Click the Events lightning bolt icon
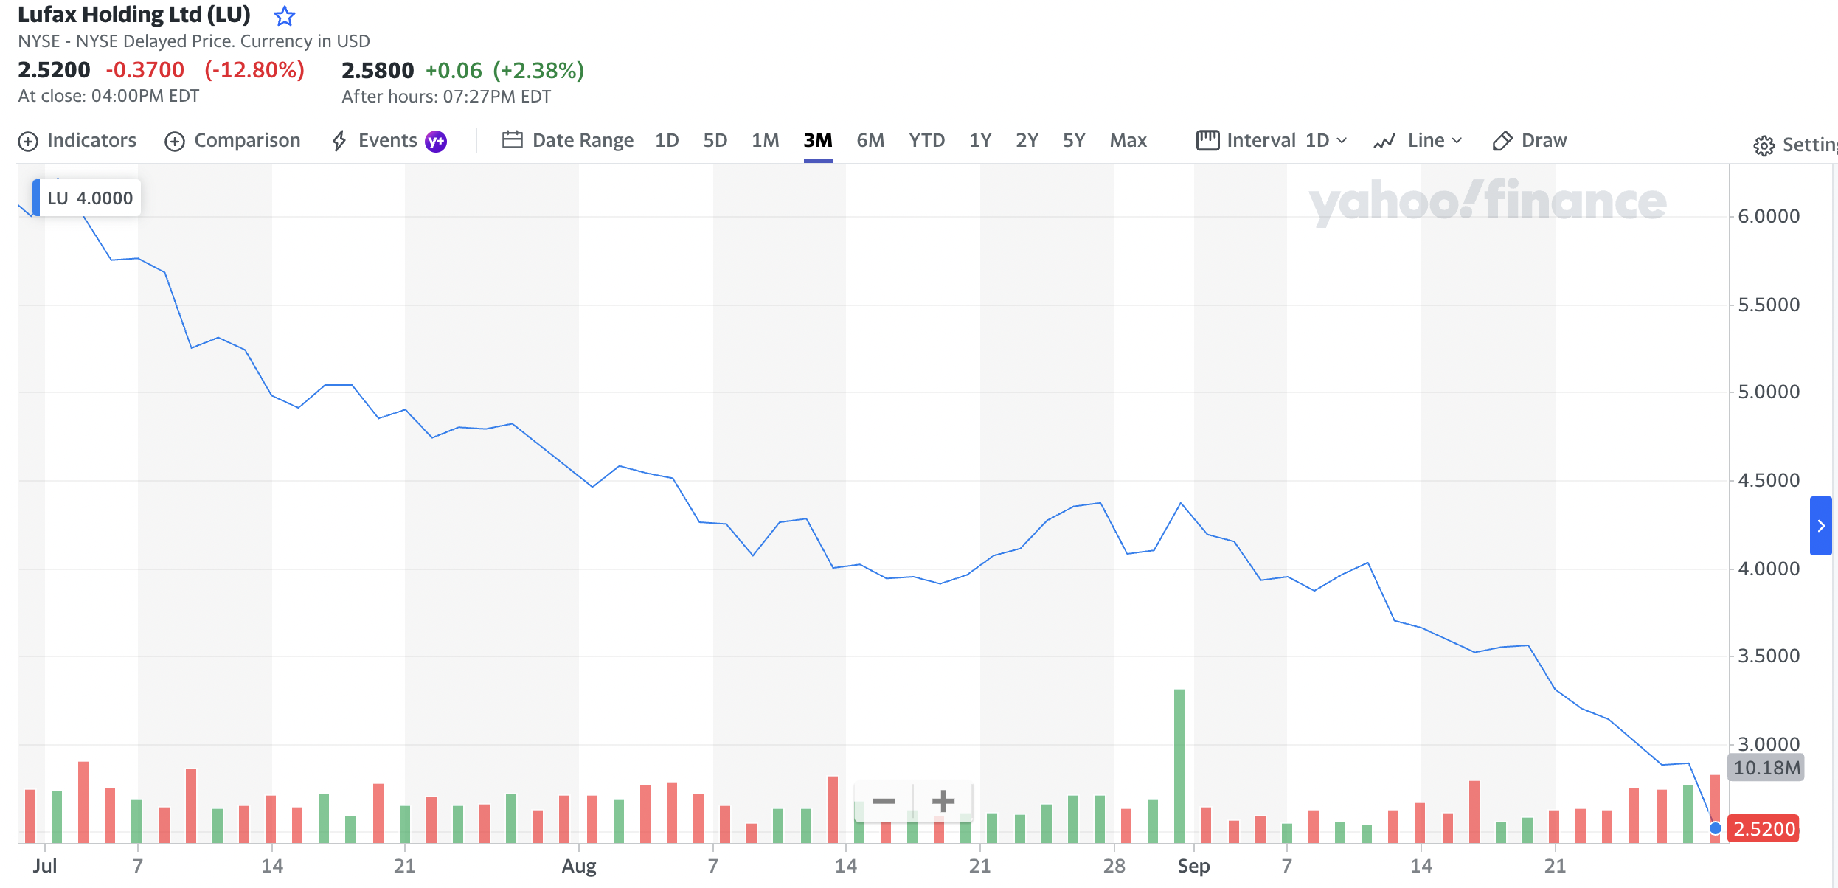Viewport: 1838px width, 888px height. pyautogui.click(x=339, y=141)
